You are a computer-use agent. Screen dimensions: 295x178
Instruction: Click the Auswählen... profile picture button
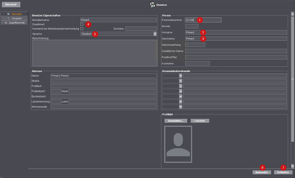(176, 121)
